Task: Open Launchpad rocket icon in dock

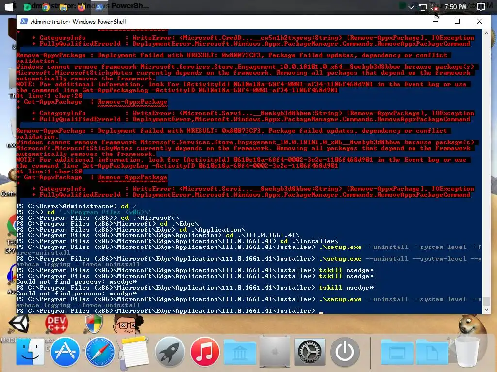Action: click(170, 352)
